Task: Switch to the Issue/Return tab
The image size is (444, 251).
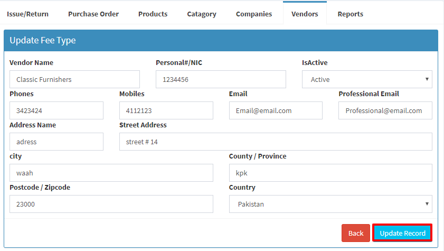Action: pyautogui.click(x=28, y=14)
